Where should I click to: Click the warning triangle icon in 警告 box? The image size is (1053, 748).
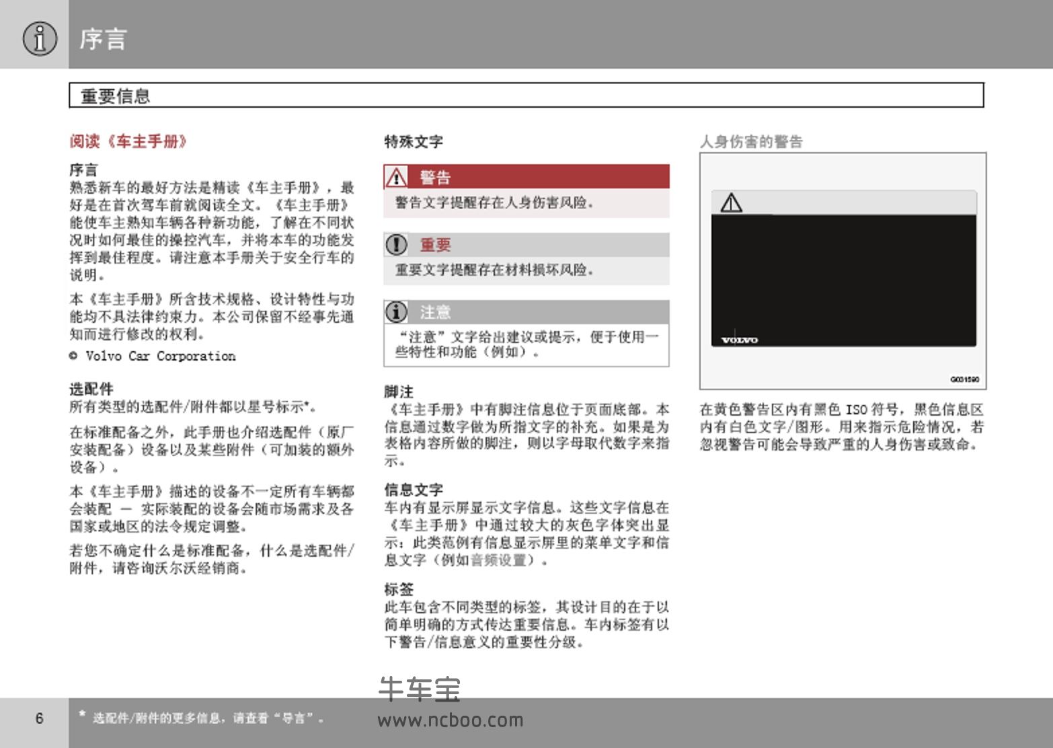(x=396, y=177)
